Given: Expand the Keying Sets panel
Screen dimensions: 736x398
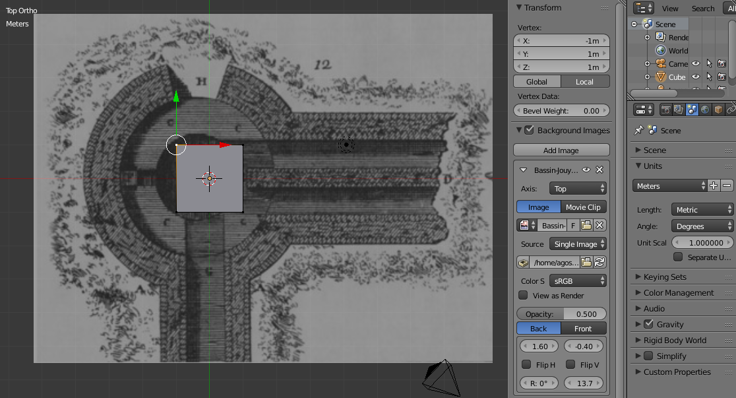Looking at the screenshot, I should (638, 277).
